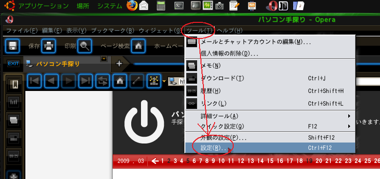Click the wand icon in navigation bar
The width and height of the screenshot is (380, 179).
pos(137,81)
